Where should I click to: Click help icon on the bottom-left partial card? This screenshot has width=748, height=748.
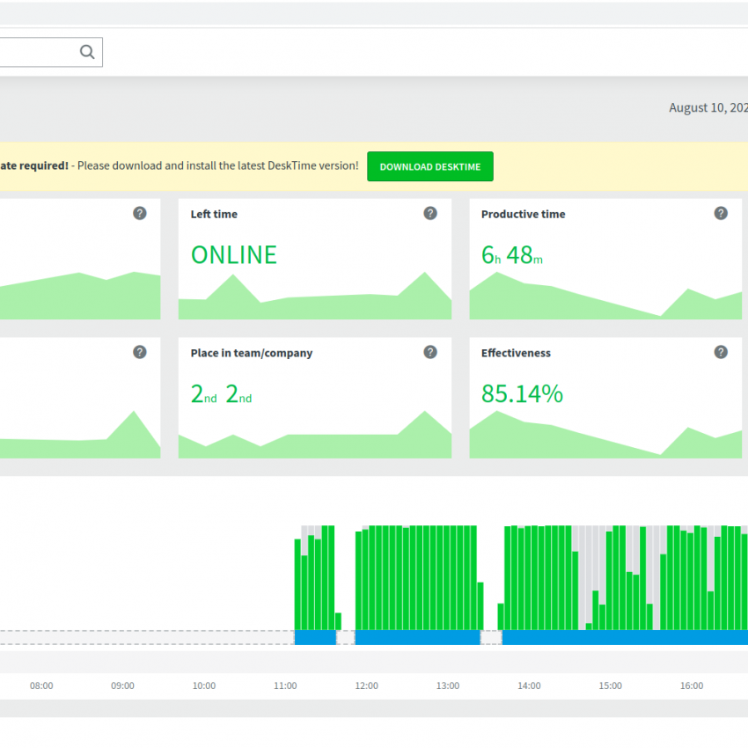pyautogui.click(x=140, y=352)
